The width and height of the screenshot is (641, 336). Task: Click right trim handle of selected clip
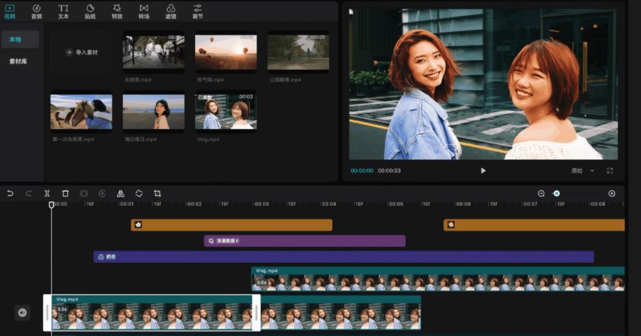point(256,313)
